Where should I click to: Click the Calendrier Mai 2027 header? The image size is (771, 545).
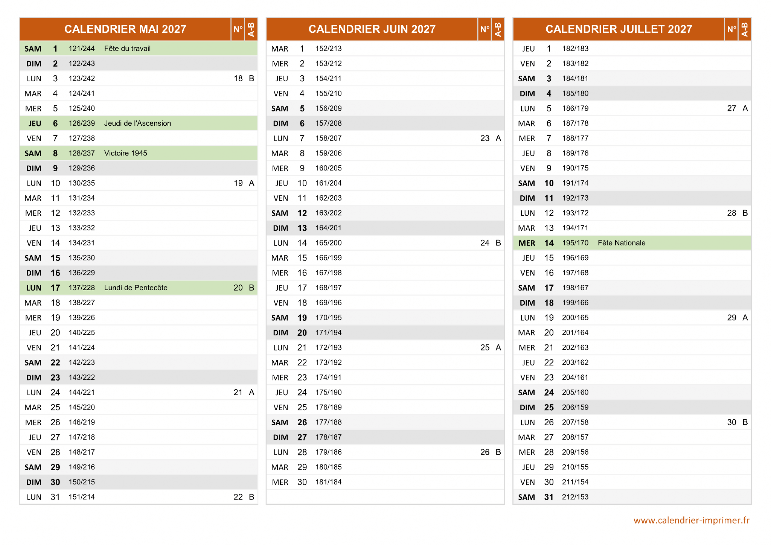[125, 29]
